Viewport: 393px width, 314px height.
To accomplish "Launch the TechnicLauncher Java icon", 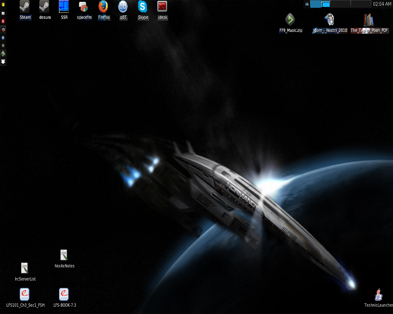I will (x=378, y=294).
